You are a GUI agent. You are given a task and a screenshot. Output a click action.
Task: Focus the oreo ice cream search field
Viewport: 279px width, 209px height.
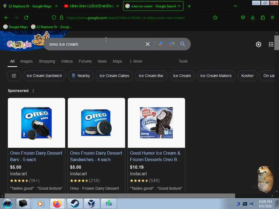[96, 44]
